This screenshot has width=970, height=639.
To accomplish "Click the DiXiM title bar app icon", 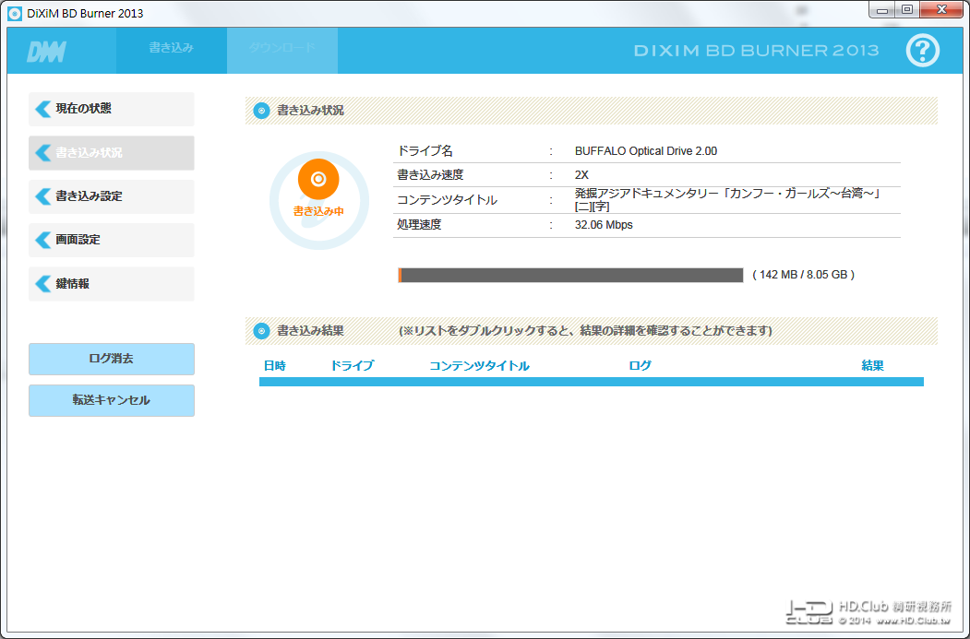I will pyautogui.click(x=14, y=13).
